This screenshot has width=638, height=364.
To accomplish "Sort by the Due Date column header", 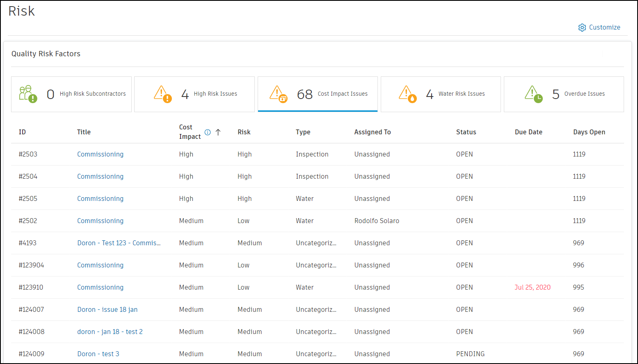I will (528, 132).
